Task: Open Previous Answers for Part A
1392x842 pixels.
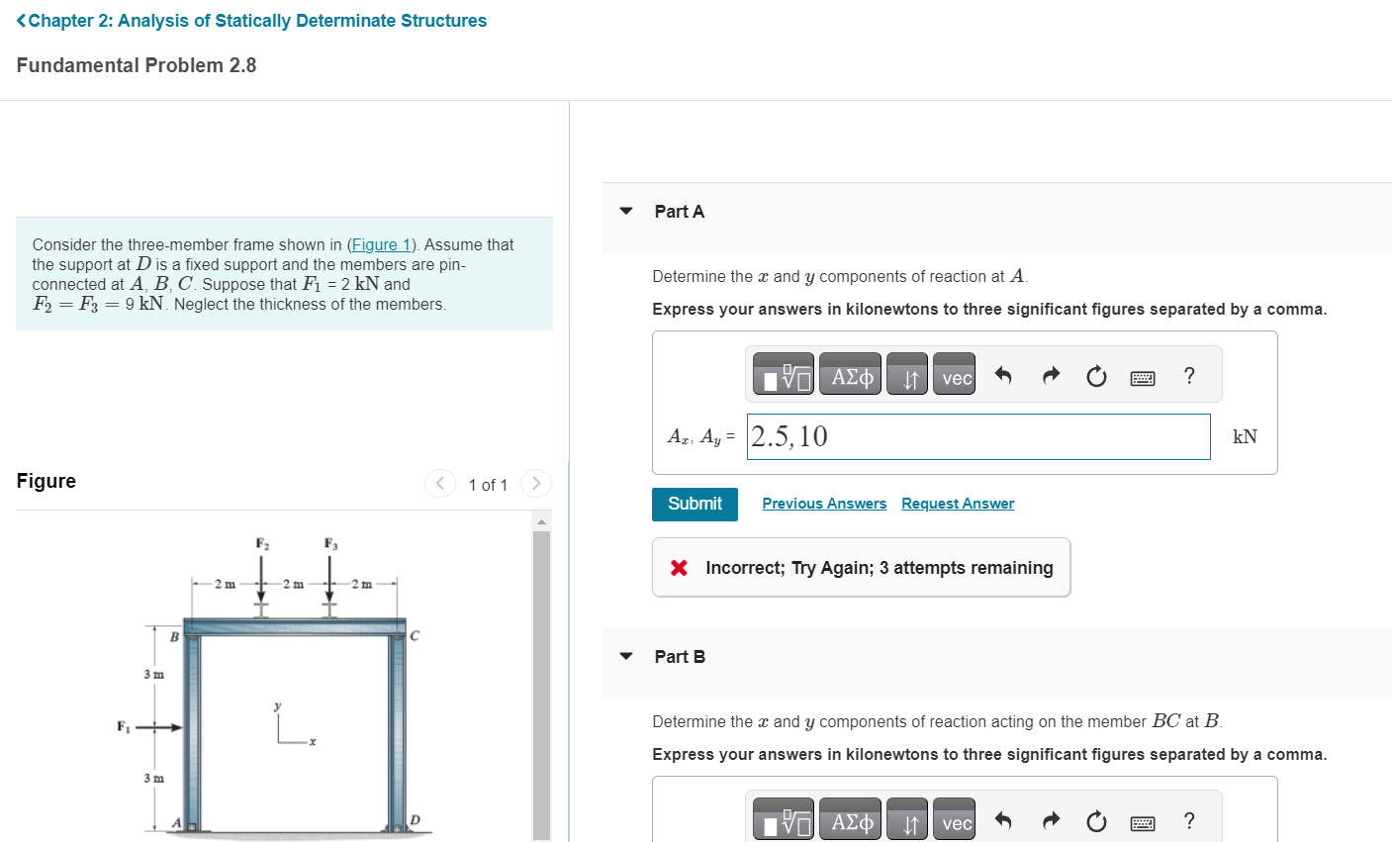Action: 824,503
